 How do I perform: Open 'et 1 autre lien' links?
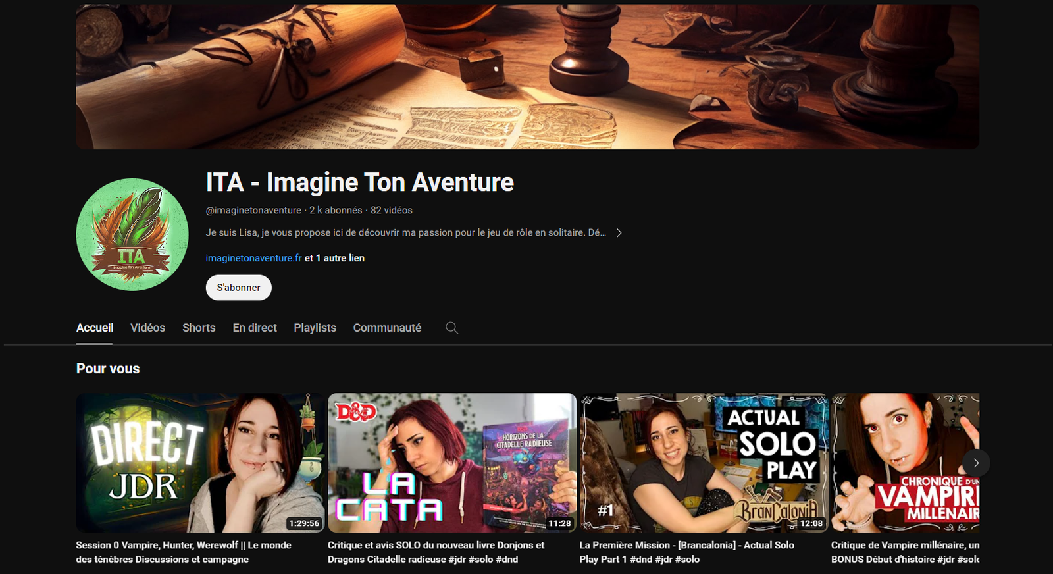(x=334, y=258)
